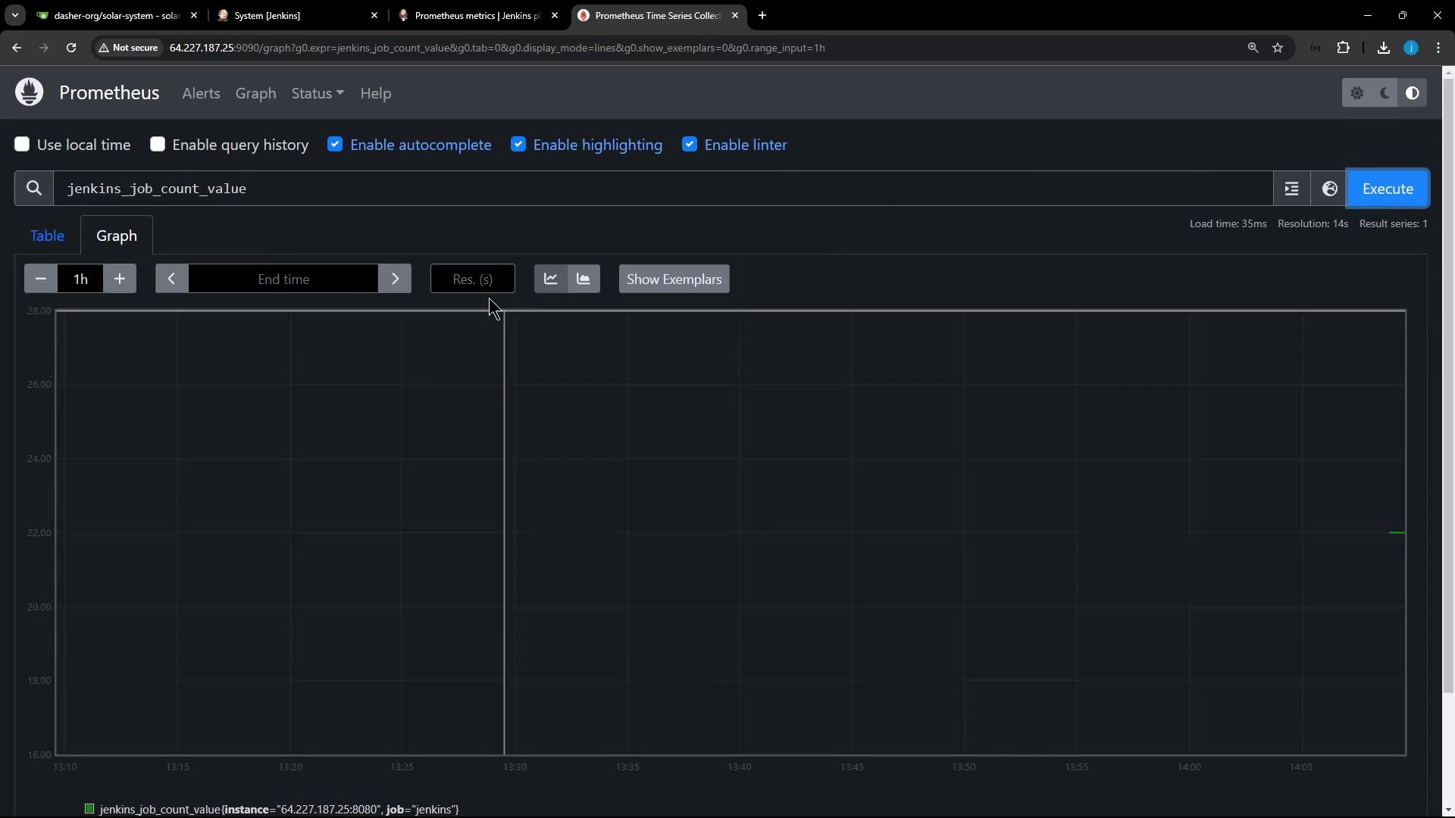Open the metrics explorer globe icon
1455x818 pixels.
pos(1329,189)
